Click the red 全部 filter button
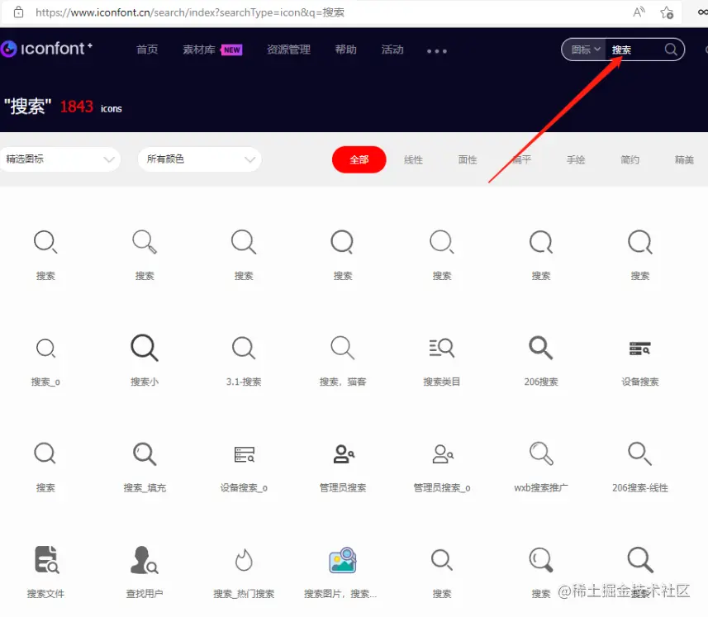Screen dimensions: 708x617 359,159
